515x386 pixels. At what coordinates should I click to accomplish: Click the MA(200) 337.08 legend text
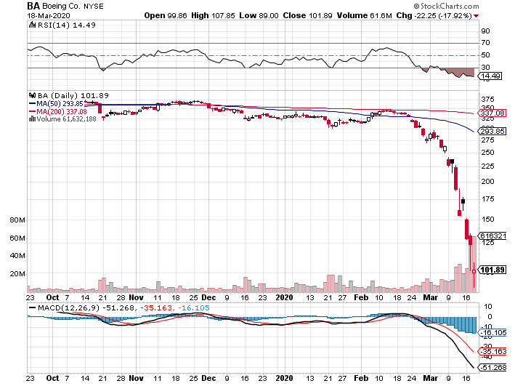coord(62,111)
